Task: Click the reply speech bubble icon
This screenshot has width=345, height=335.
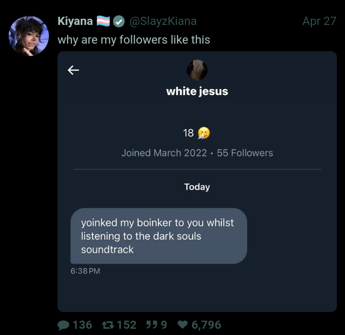Action: (x=63, y=325)
